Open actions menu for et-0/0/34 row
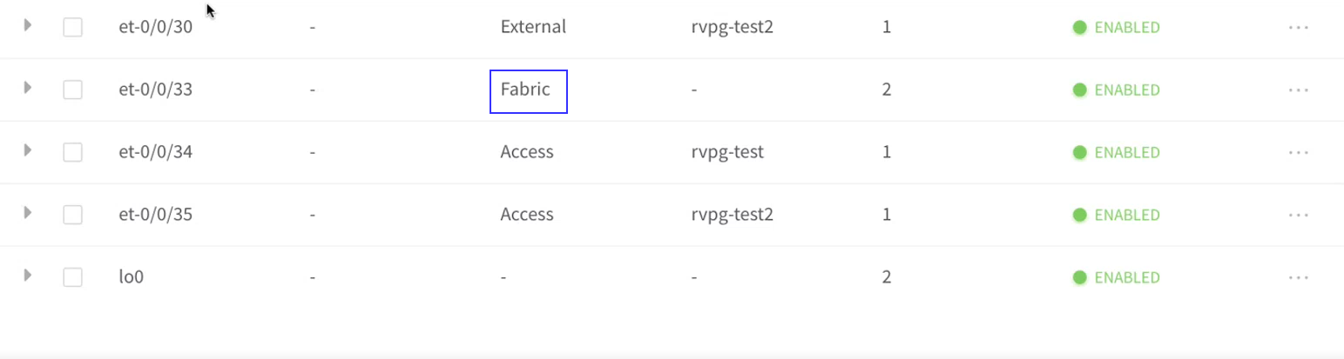Screen dimensions: 1344x359 click(1298, 152)
